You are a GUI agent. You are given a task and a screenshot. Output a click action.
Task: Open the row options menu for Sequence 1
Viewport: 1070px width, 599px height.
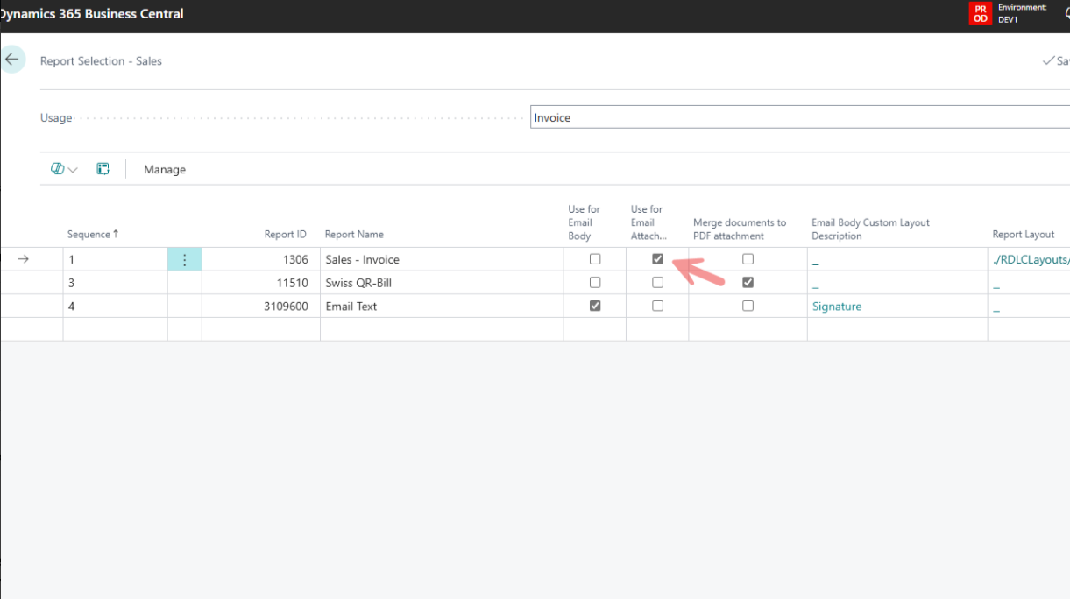(185, 259)
